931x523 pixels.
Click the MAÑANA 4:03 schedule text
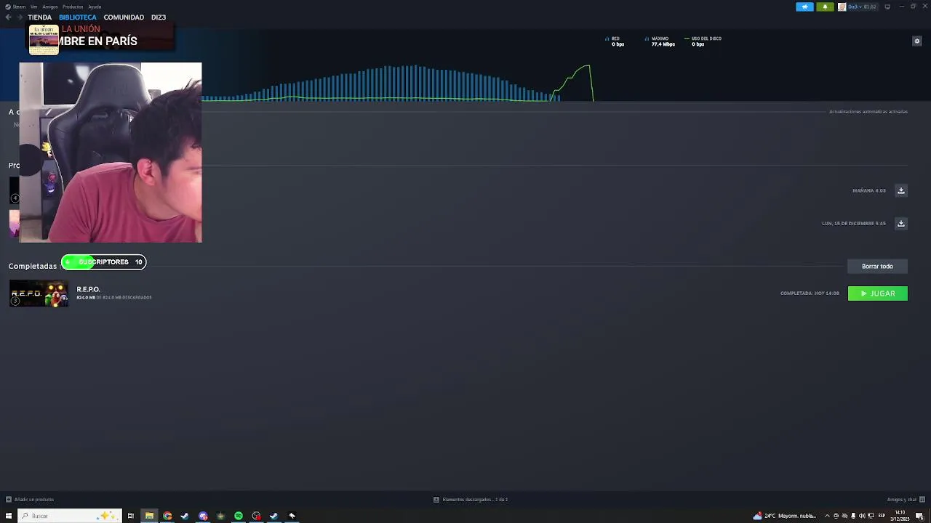(869, 190)
